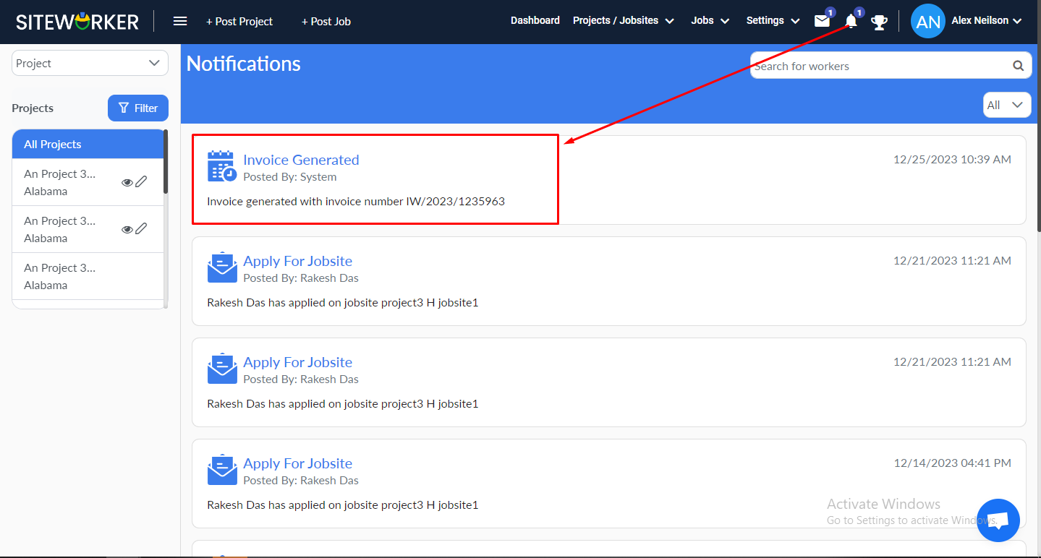This screenshot has height=558, width=1041.
Task: Click envelope icon of 12/21 11:21 first application
Action: click(222, 267)
